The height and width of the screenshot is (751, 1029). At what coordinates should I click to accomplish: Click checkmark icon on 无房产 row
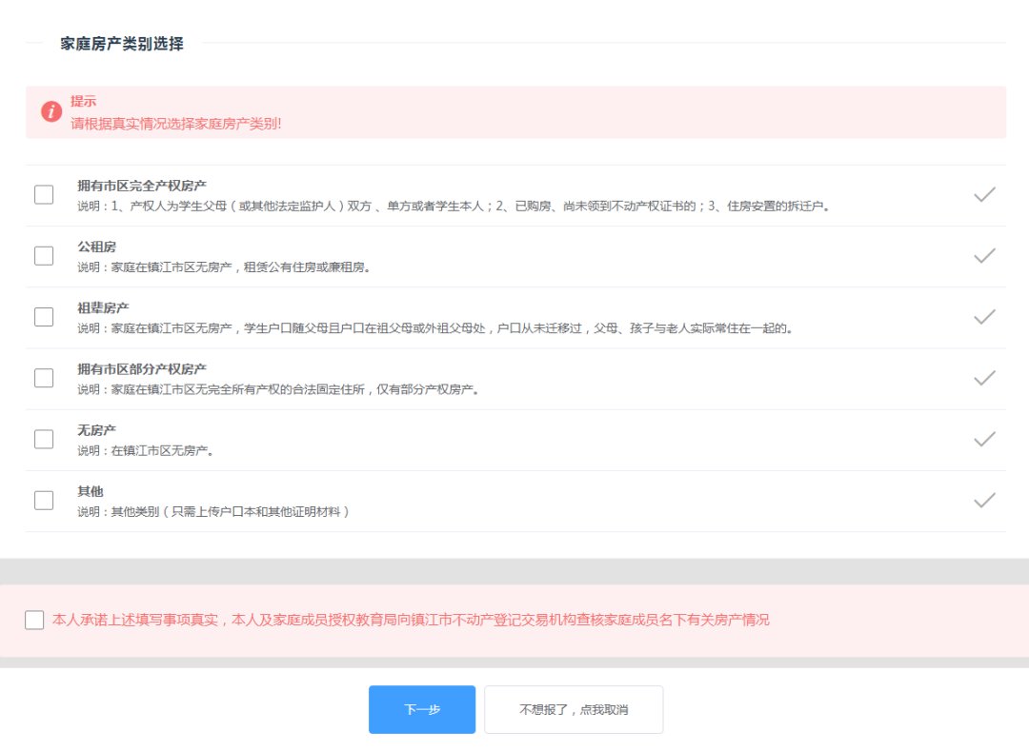point(984,439)
